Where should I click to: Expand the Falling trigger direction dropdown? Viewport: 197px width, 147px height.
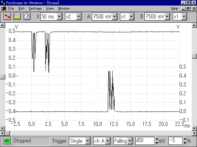click(x=130, y=141)
